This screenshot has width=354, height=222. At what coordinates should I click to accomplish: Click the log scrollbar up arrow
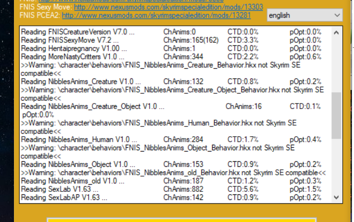coord(336,33)
